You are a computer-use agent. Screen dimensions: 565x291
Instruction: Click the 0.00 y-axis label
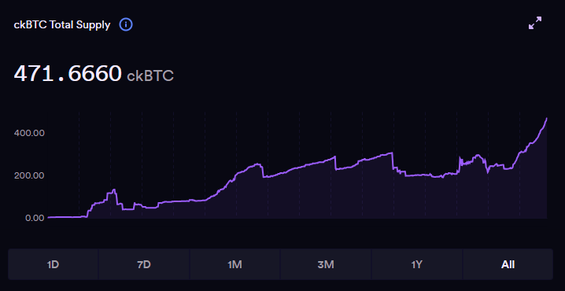(x=35, y=218)
